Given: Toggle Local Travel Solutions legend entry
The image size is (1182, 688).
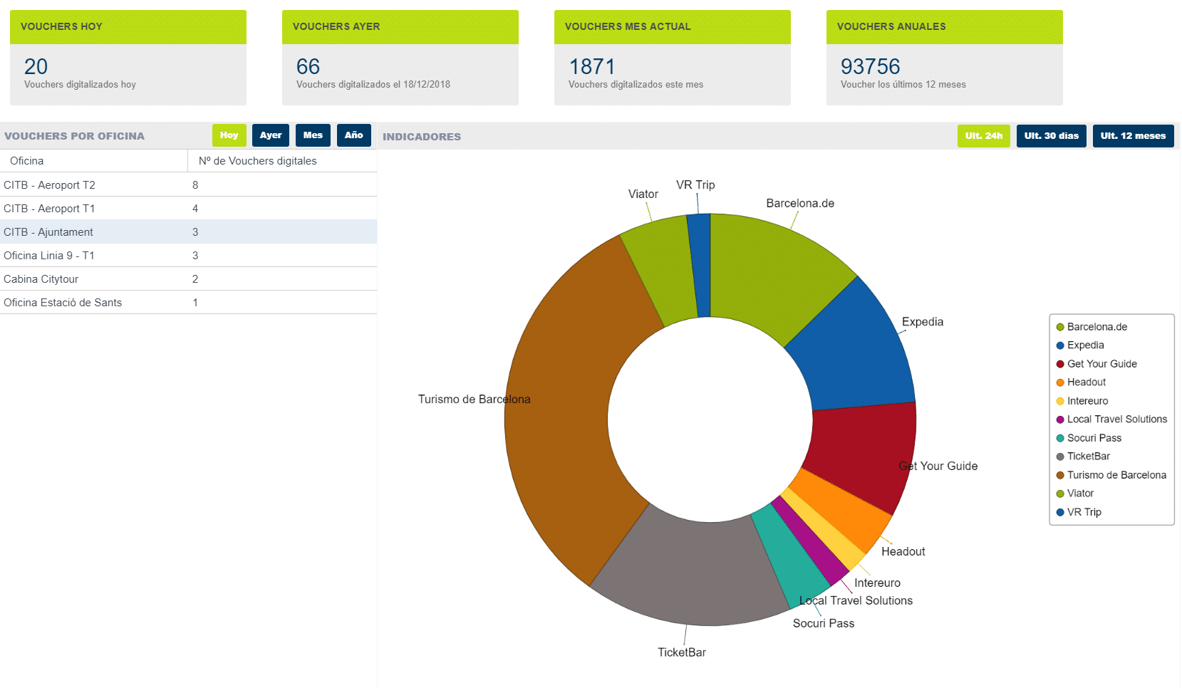Looking at the screenshot, I should (1111, 419).
